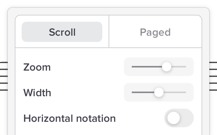Click the Zoom label text
Screen dimensions: 217x135
(37, 67)
